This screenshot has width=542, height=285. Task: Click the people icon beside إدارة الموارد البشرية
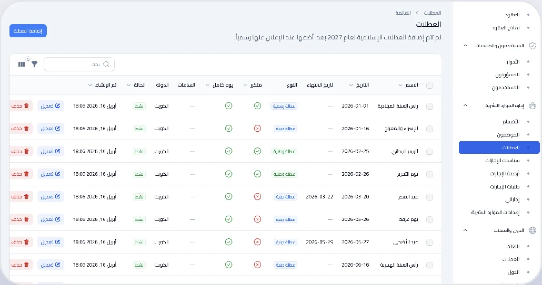click(x=533, y=106)
